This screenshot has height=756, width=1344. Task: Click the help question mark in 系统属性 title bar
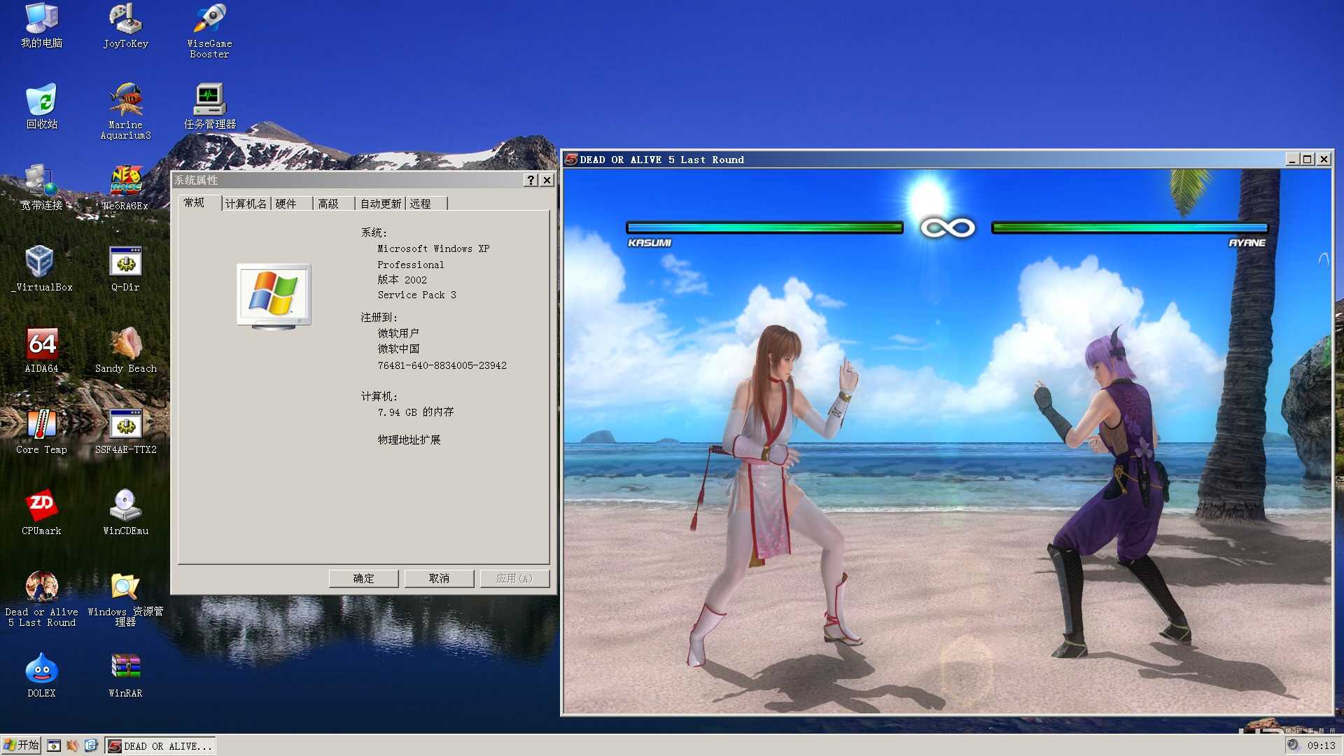click(x=531, y=180)
